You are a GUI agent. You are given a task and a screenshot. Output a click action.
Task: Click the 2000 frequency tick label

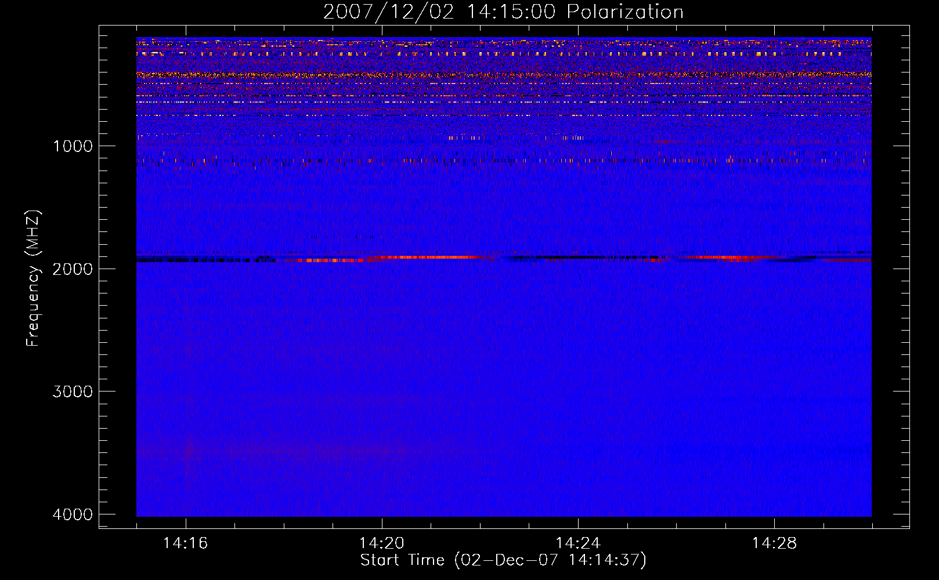[73, 269]
